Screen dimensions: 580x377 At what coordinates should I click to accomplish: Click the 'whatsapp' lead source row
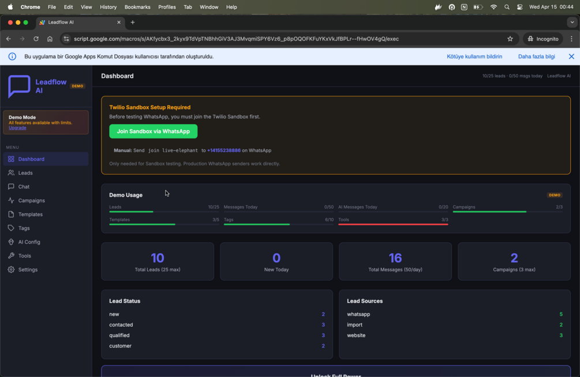(x=455, y=315)
